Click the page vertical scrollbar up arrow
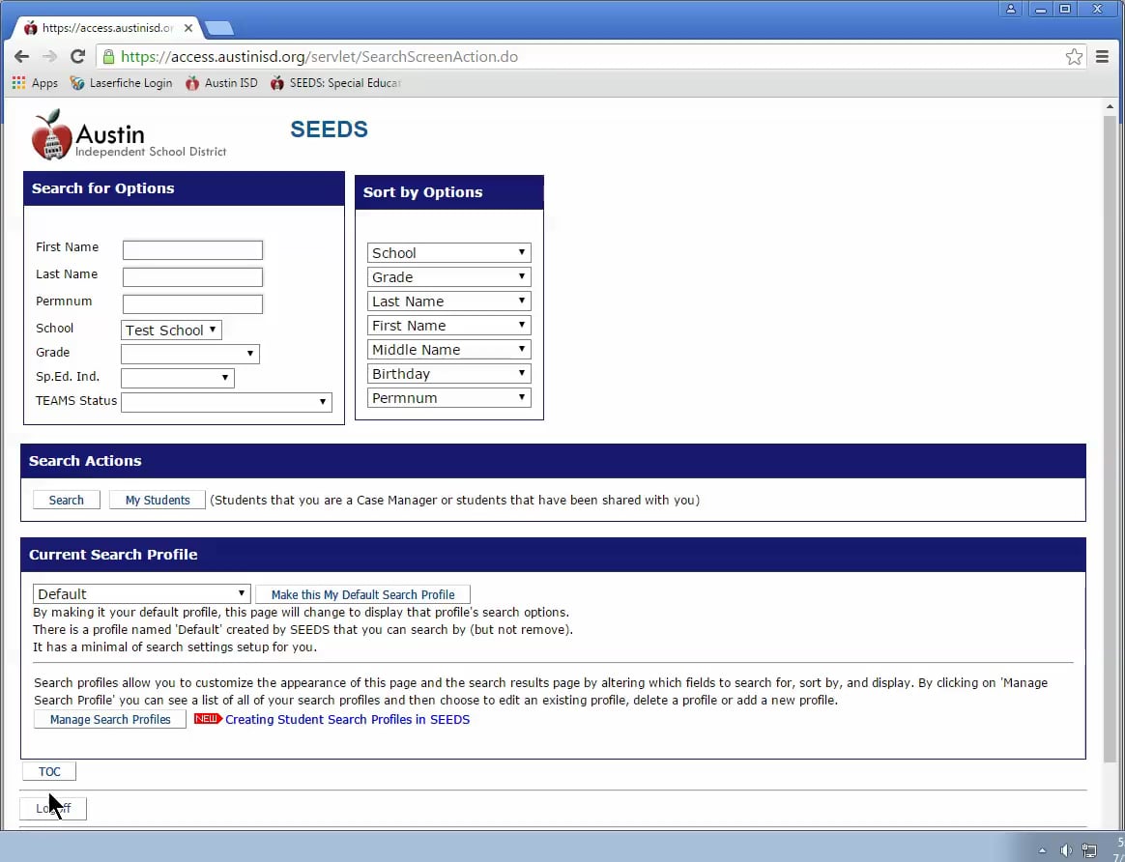The height and width of the screenshot is (862, 1125). (1110, 107)
